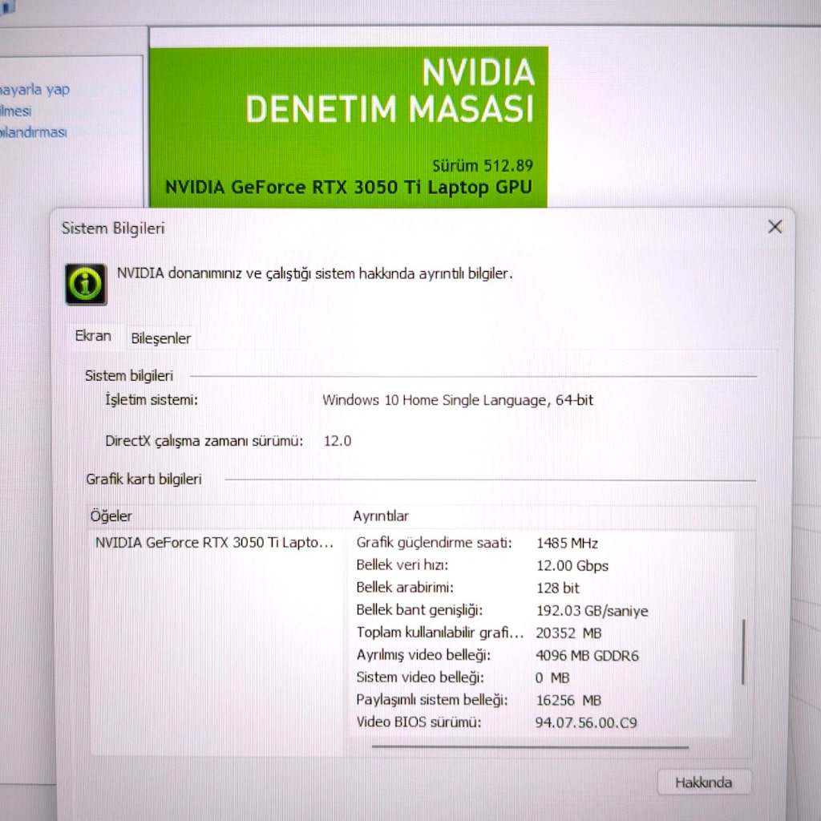The height and width of the screenshot is (821, 821).
Task: Click 'Sürüm 512.89' in green banner
Action: (482, 166)
